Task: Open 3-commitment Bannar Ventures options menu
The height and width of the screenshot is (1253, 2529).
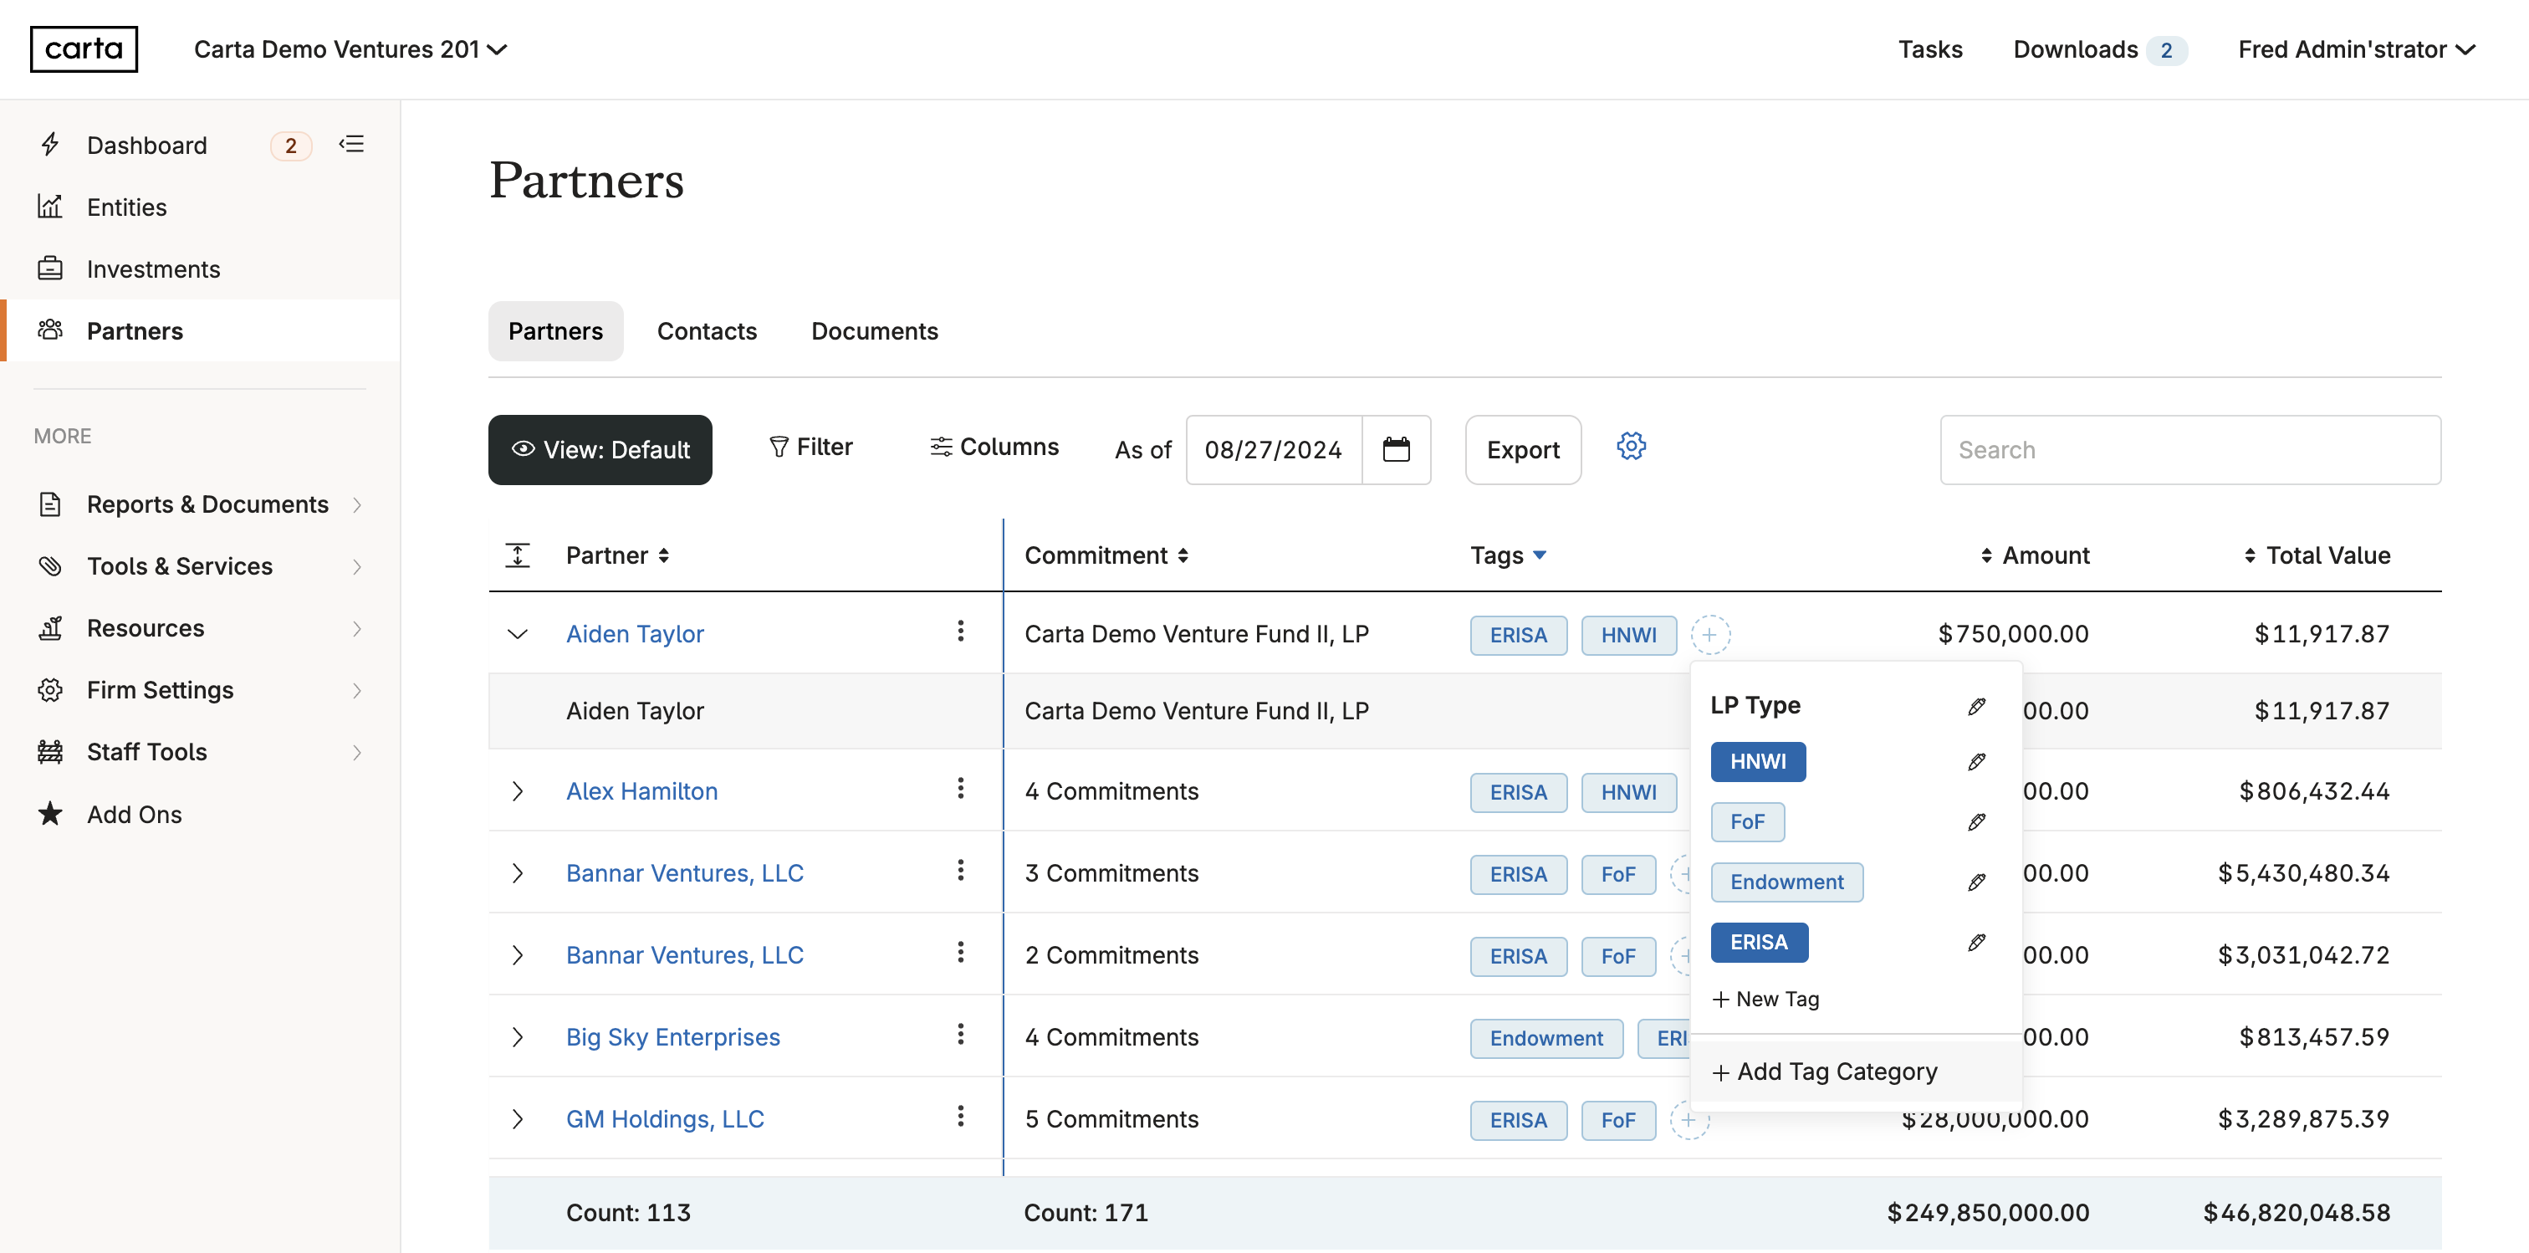Action: click(960, 871)
